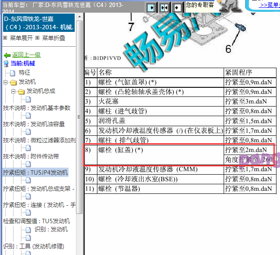Open 拧紧扭矩:连接(发动机 - 手 item
The image size is (280, 255).
39,205
